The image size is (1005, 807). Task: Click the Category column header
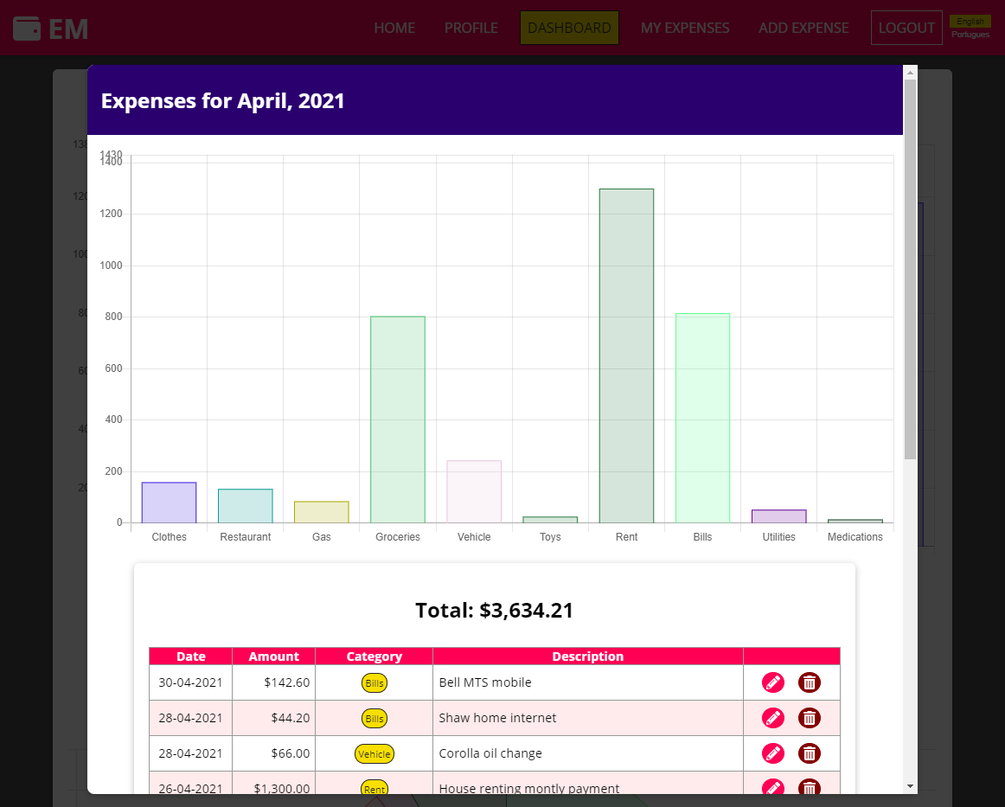[374, 656]
